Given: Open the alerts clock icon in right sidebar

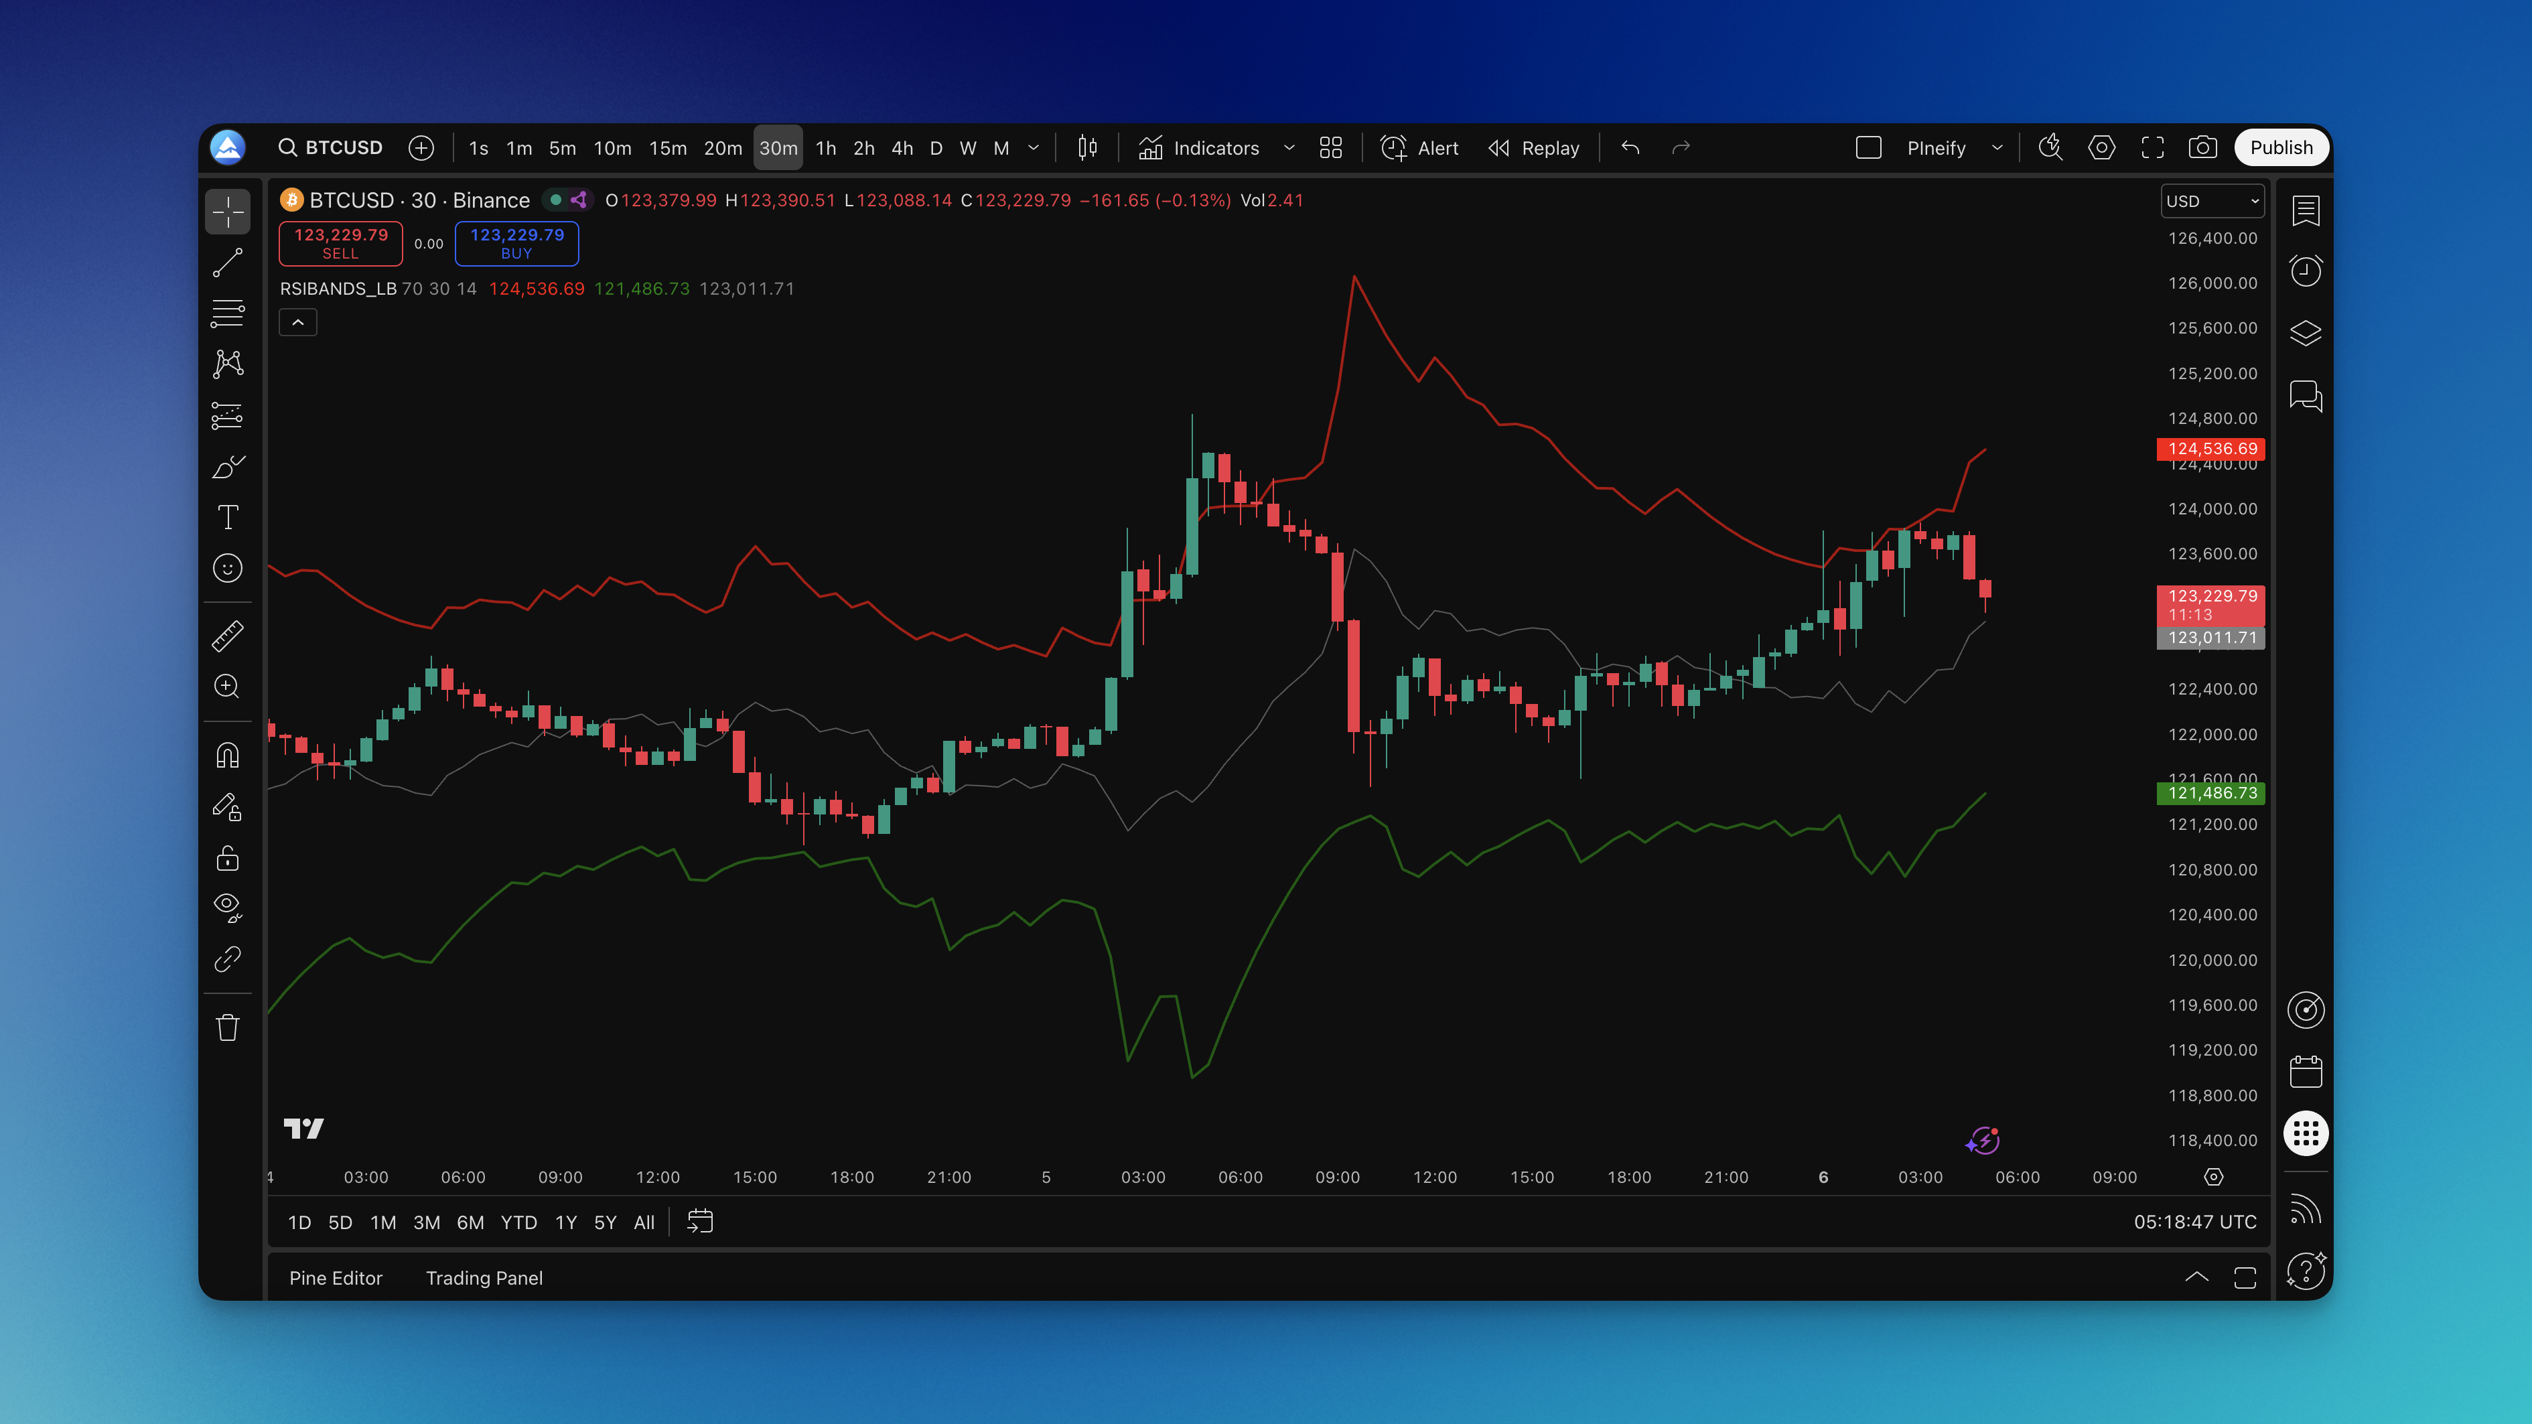Looking at the screenshot, I should tap(2305, 271).
